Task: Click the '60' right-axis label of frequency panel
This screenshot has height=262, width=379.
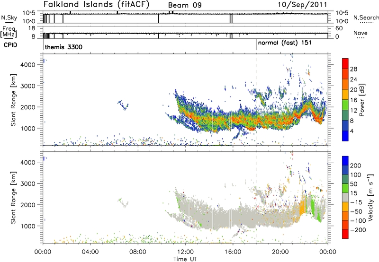Action: pos(339,28)
